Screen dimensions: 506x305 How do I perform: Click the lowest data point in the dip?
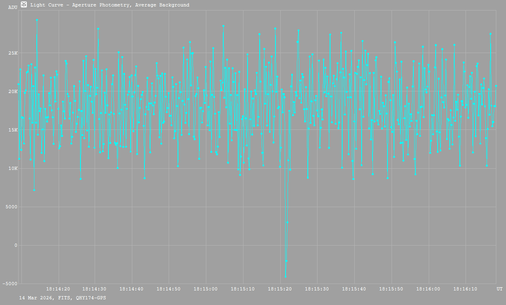click(285, 276)
